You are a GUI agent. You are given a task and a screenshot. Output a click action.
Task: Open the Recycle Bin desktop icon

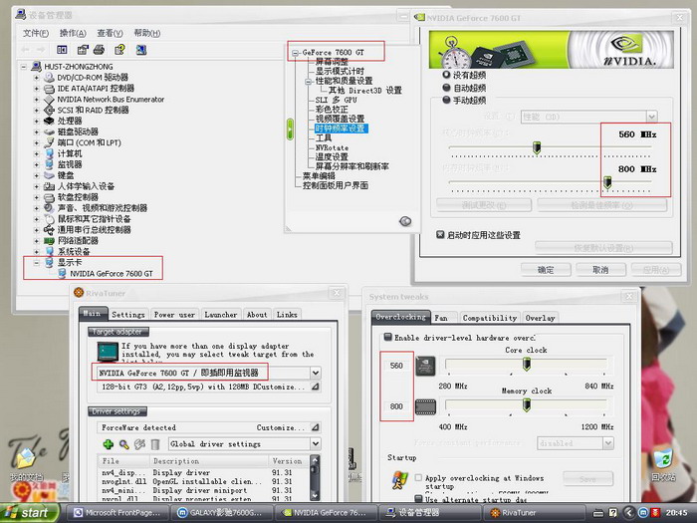click(663, 460)
